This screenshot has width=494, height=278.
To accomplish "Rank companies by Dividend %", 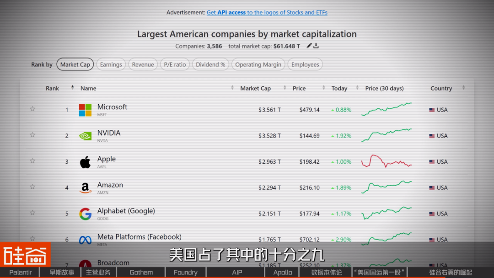I will (210, 64).
